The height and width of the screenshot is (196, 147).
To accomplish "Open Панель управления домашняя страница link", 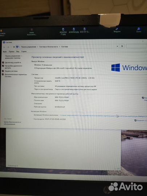I will click(x=13, y=57).
